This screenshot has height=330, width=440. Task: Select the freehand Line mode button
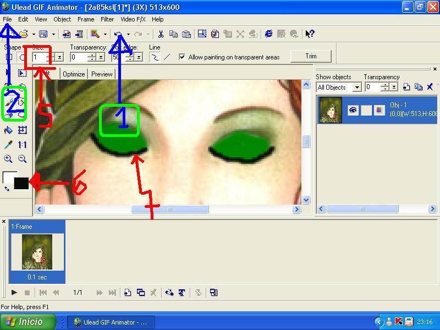[155, 57]
